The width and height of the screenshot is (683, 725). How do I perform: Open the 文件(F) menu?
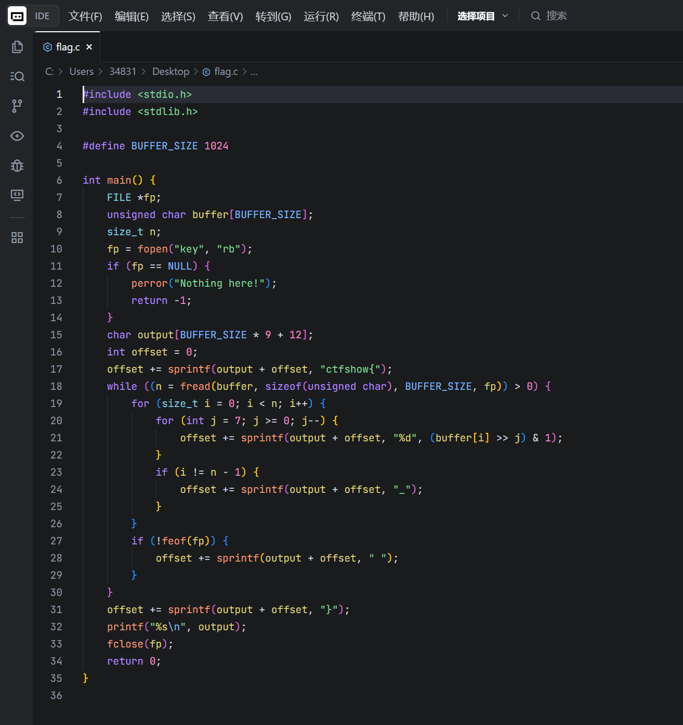85,16
